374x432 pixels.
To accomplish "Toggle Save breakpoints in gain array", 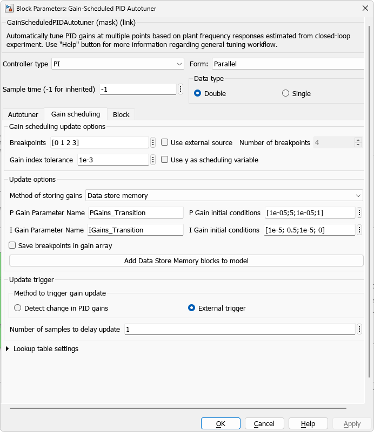I will 12,245.
